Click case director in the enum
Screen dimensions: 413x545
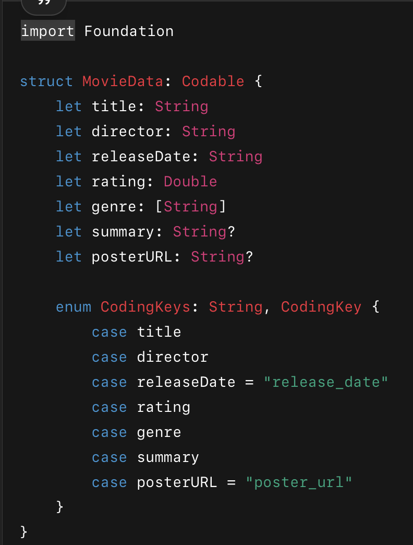(x=172, y=357)
